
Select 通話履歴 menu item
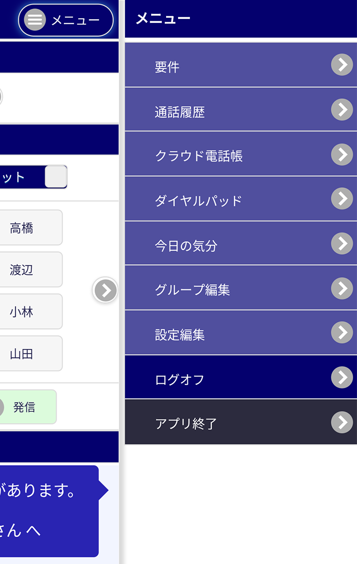pyautogui.click(x=241, y=110)
